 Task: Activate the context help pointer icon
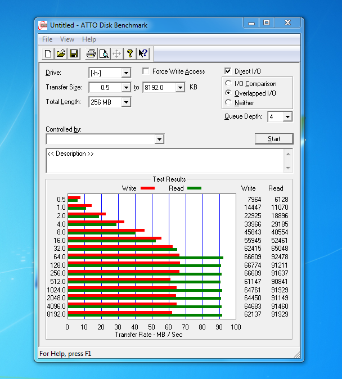tap(143, 54)
